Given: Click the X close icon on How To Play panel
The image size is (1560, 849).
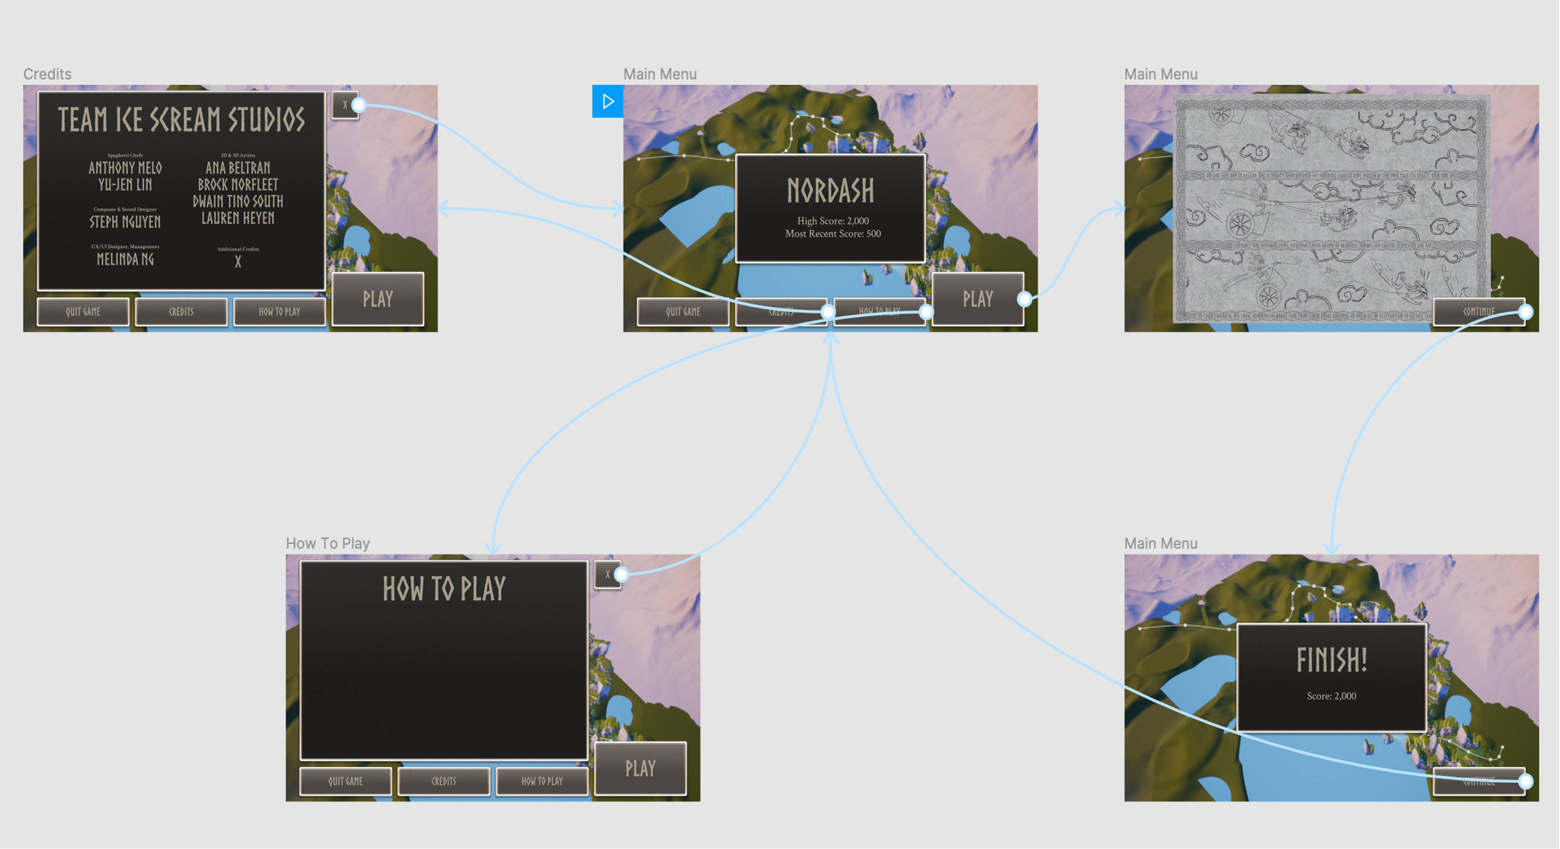Looking at the screenshot, I should tap(607, 573).
